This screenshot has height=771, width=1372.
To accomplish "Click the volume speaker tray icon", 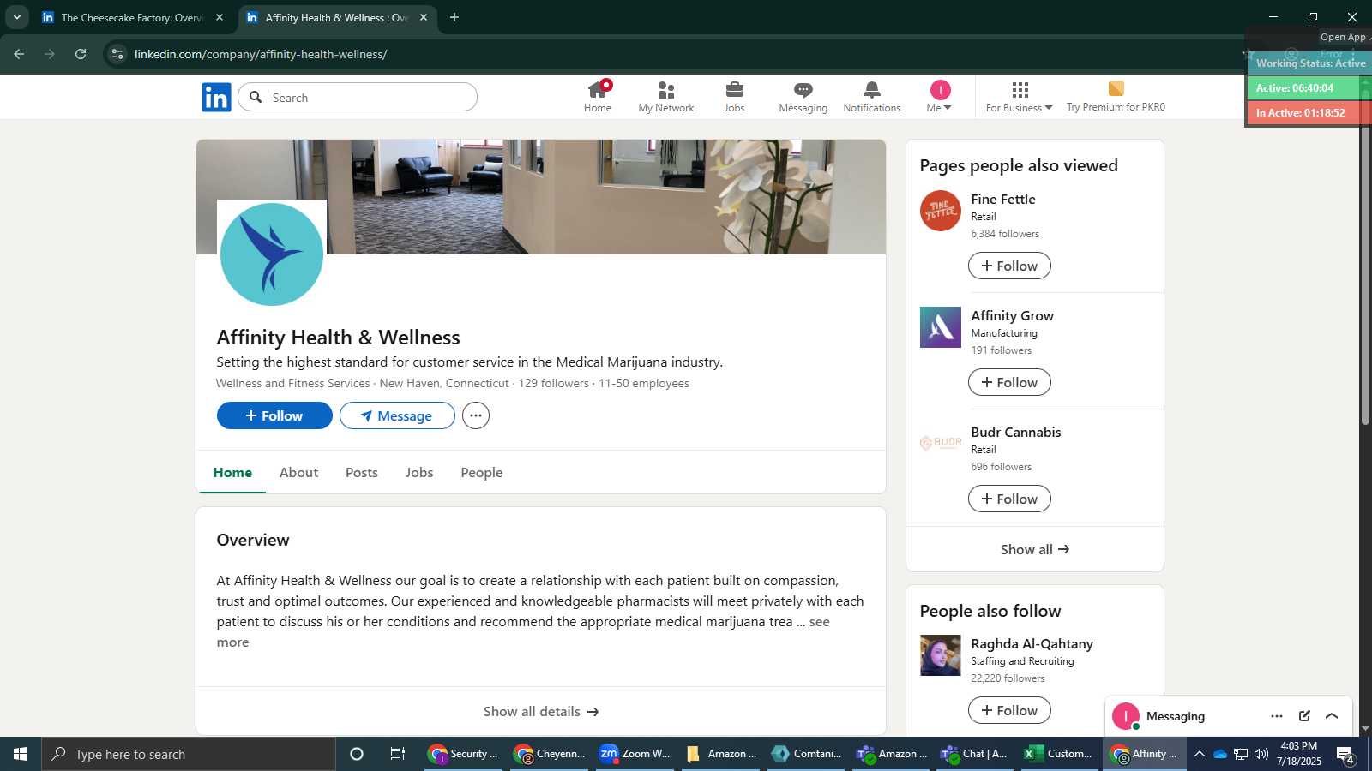I will [1261, 754].
